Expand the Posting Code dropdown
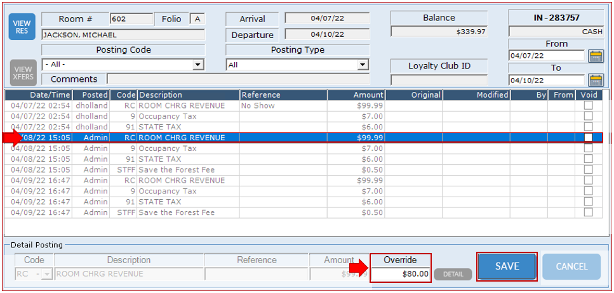614x293 pixels. 197,65
